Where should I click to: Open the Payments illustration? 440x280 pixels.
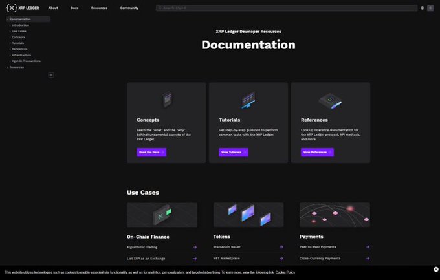(x=335, y=215)
